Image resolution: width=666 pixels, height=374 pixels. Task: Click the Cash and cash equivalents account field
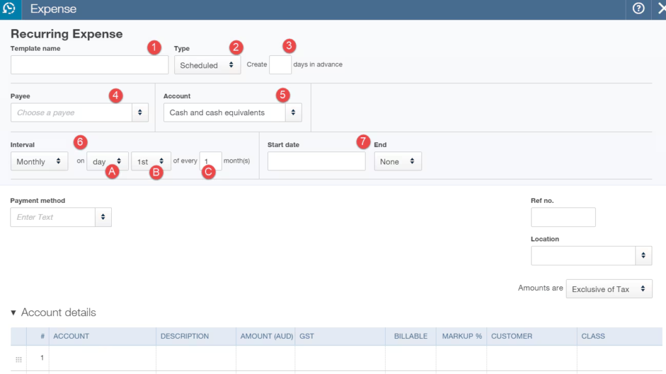click(224, 113)
